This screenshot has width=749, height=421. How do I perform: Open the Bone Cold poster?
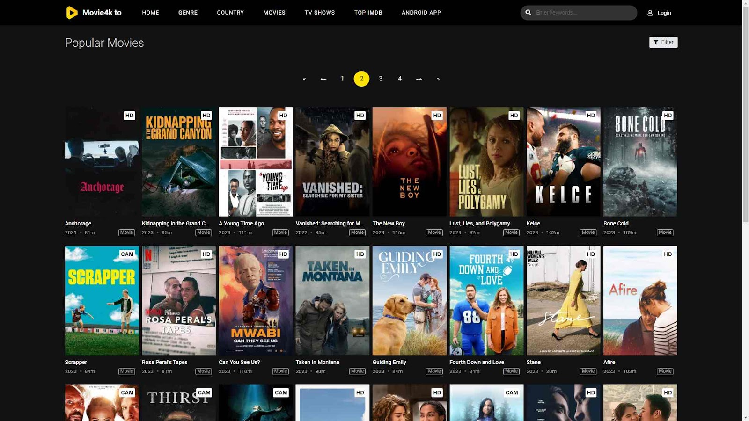tap(640, 162)
